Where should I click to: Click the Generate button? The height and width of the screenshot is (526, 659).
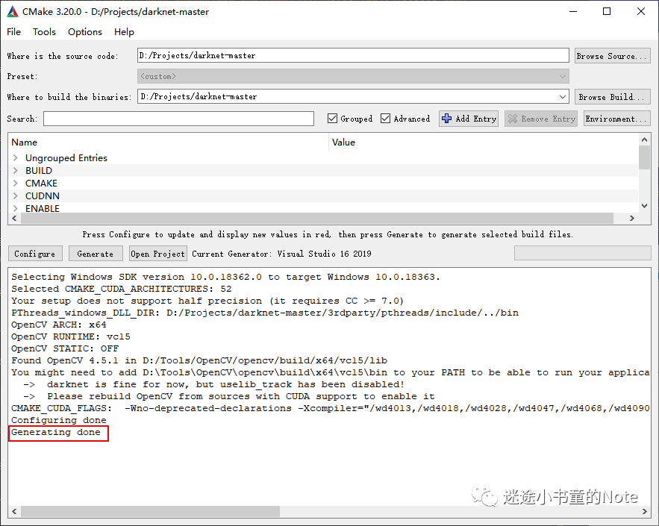point(96,254)
